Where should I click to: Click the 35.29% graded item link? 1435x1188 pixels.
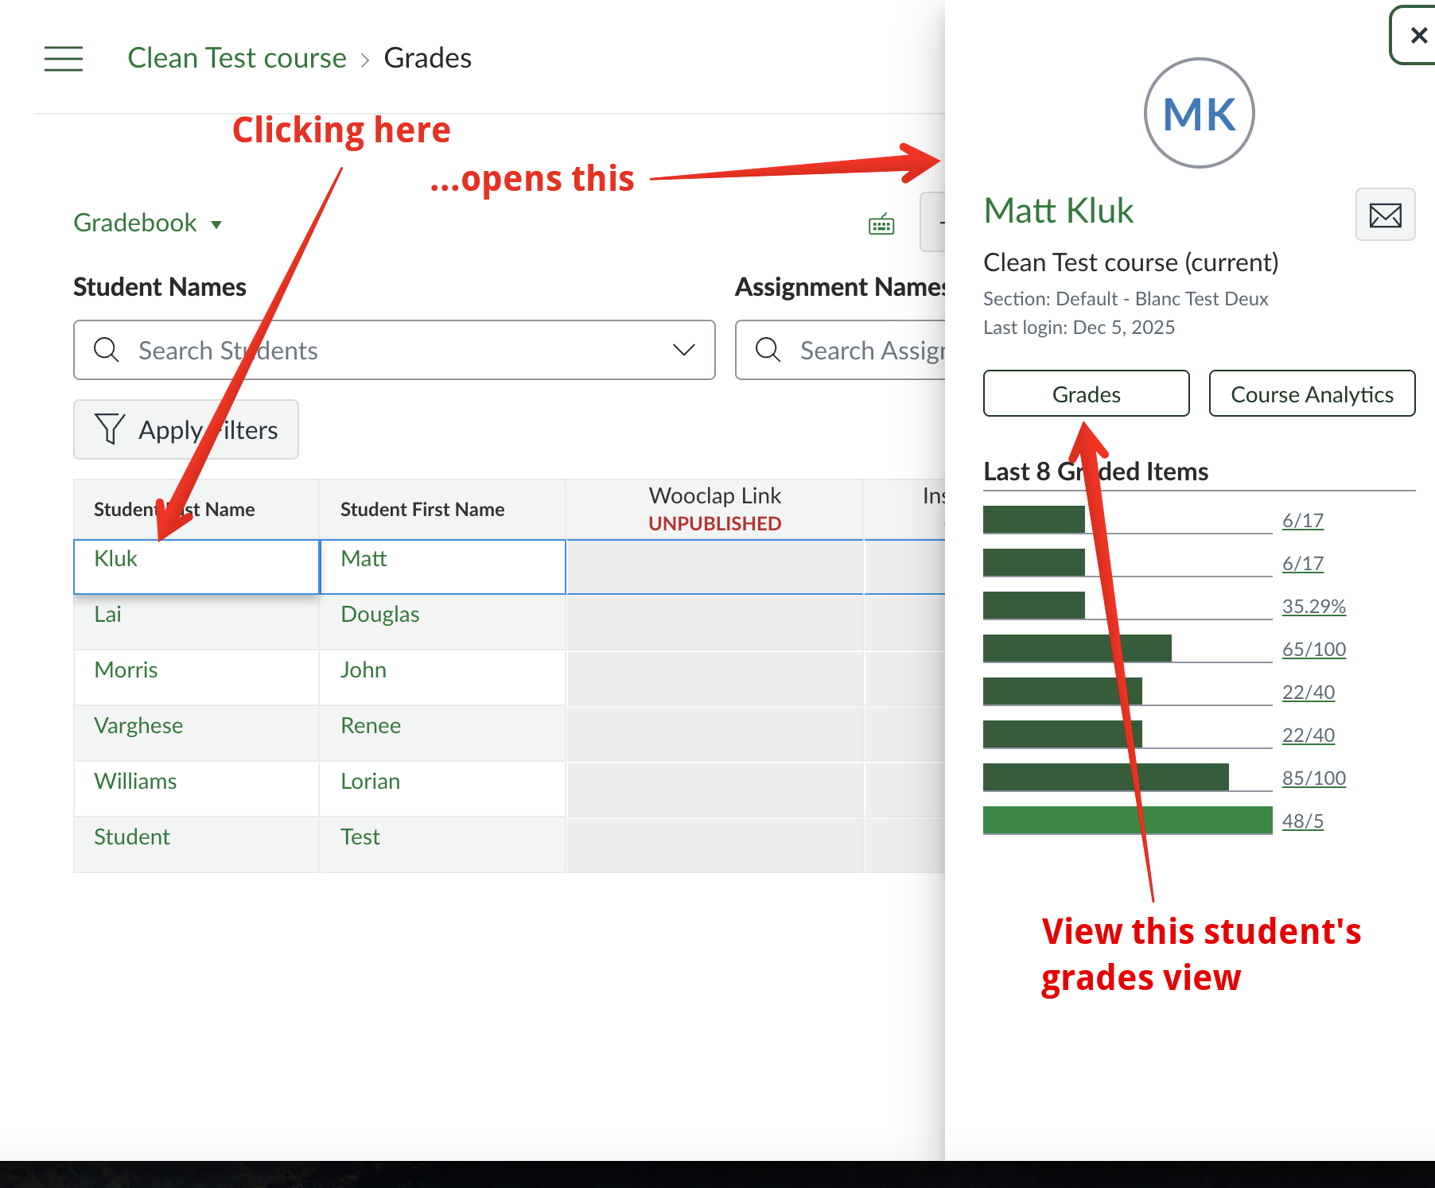pos(1313,607)
